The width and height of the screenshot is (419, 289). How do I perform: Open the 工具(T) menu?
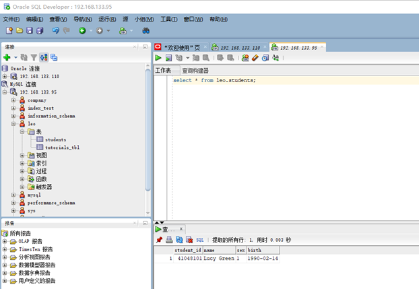169,20
